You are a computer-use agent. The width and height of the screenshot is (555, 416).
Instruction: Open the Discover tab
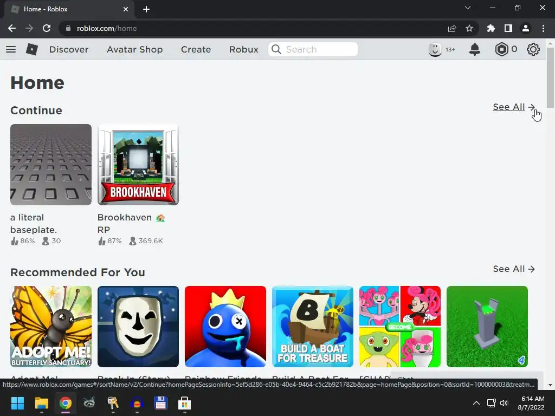click(69, 49)
